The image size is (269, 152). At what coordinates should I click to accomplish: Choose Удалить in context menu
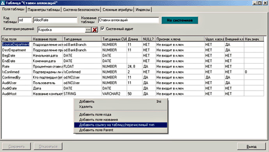[120, 107]
